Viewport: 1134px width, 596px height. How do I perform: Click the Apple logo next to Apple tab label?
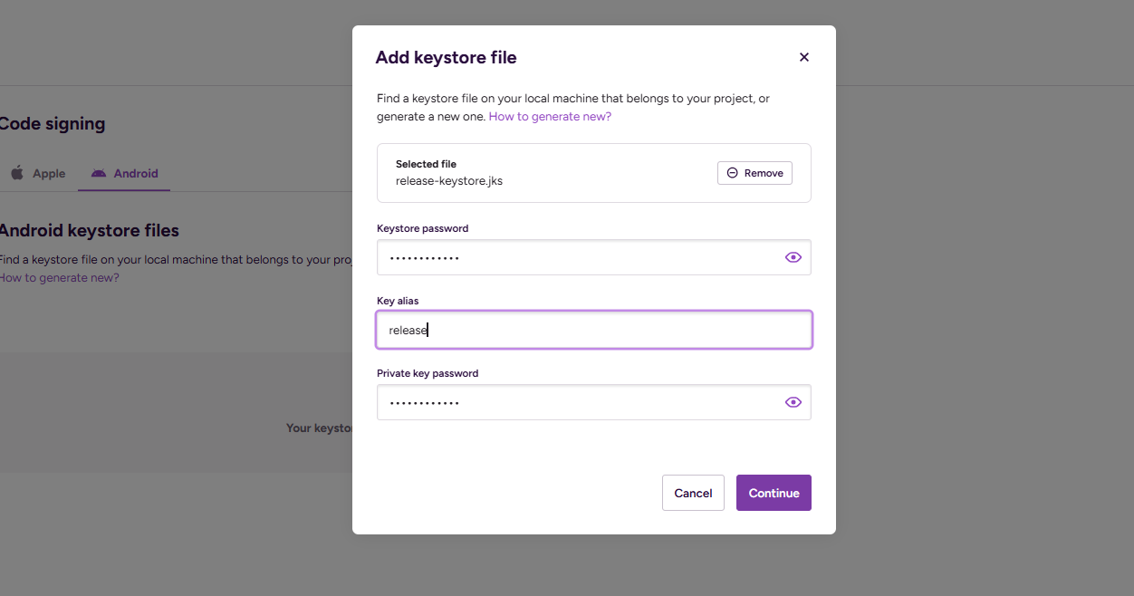click(x=16, y=173)
